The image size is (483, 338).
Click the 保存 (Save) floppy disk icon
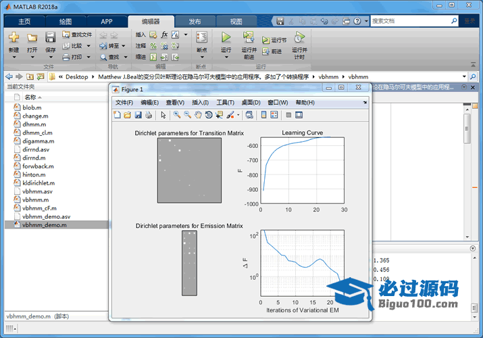[x=50, y=37]
